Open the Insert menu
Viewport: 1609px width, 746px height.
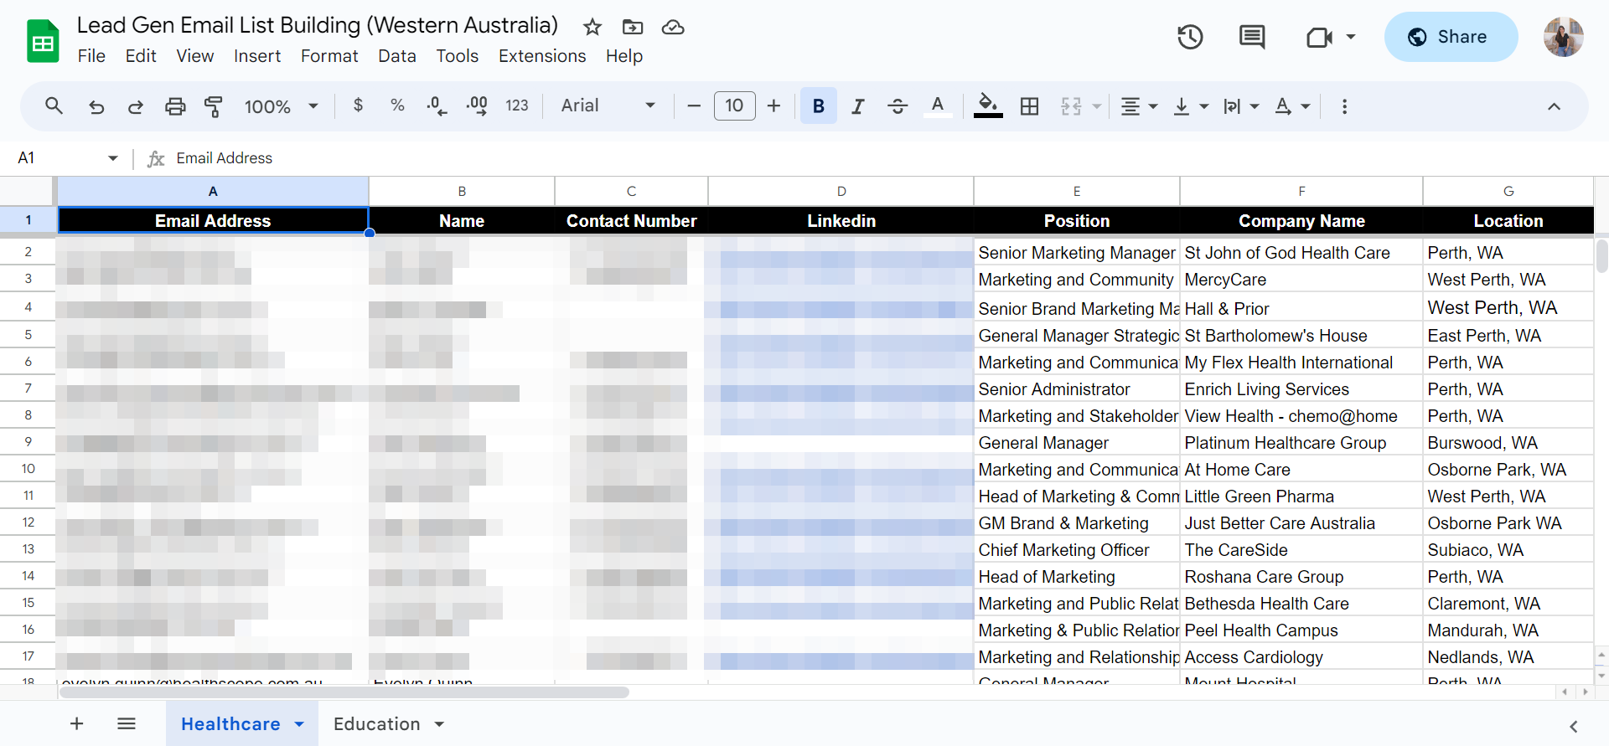pos(257,56)
